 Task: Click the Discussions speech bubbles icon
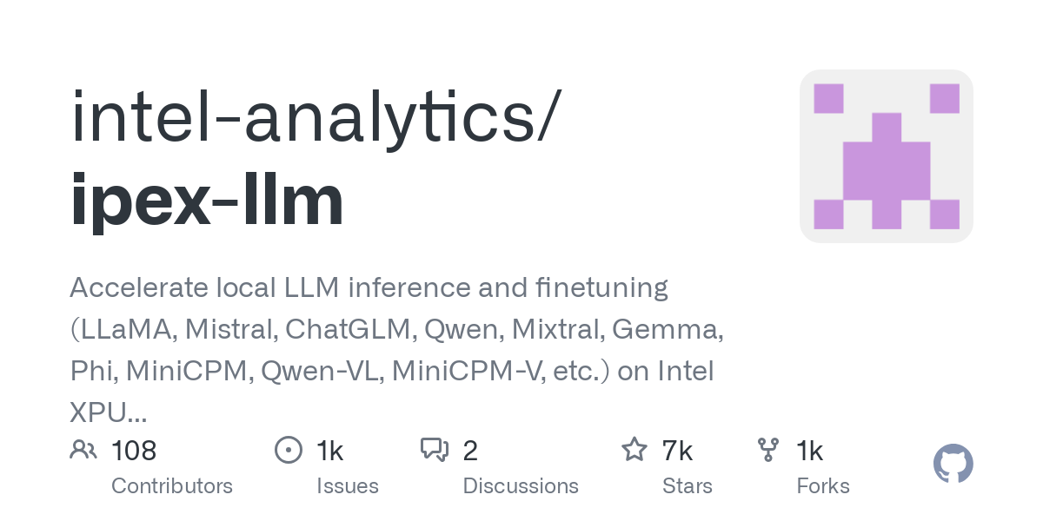click(435, 450)
